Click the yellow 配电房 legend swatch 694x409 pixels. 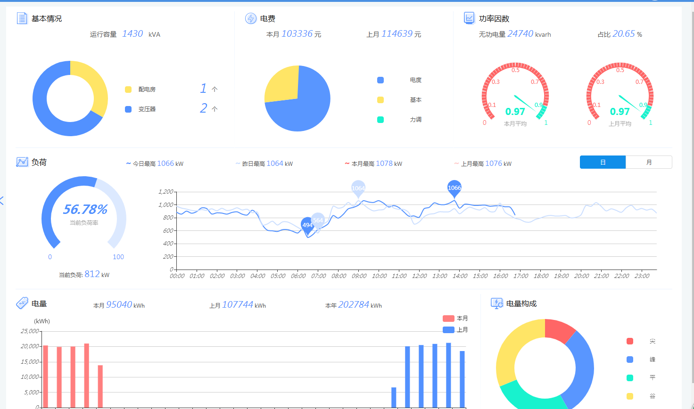click(x=128, y=90)
